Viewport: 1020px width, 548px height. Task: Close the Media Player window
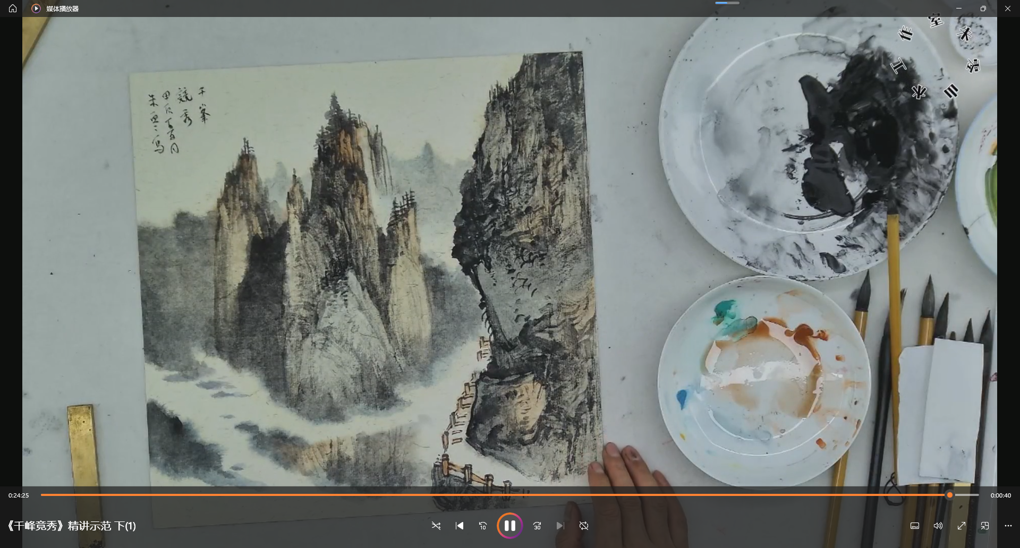(x=1008, y=8)
